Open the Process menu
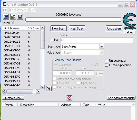Viewport: 137px width, 120px height. click(x=23, y=10)
